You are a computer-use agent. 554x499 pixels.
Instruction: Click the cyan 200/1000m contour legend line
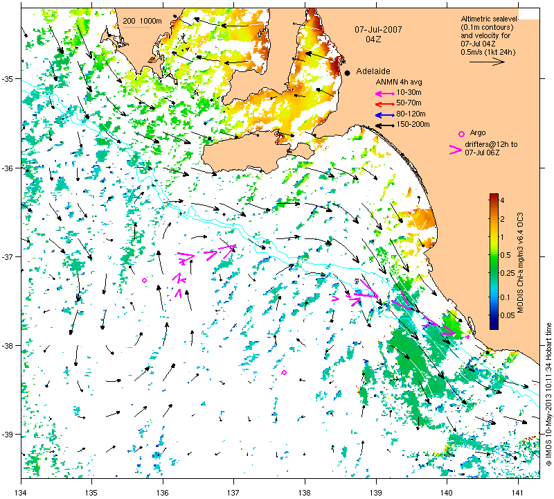(136, 27)
